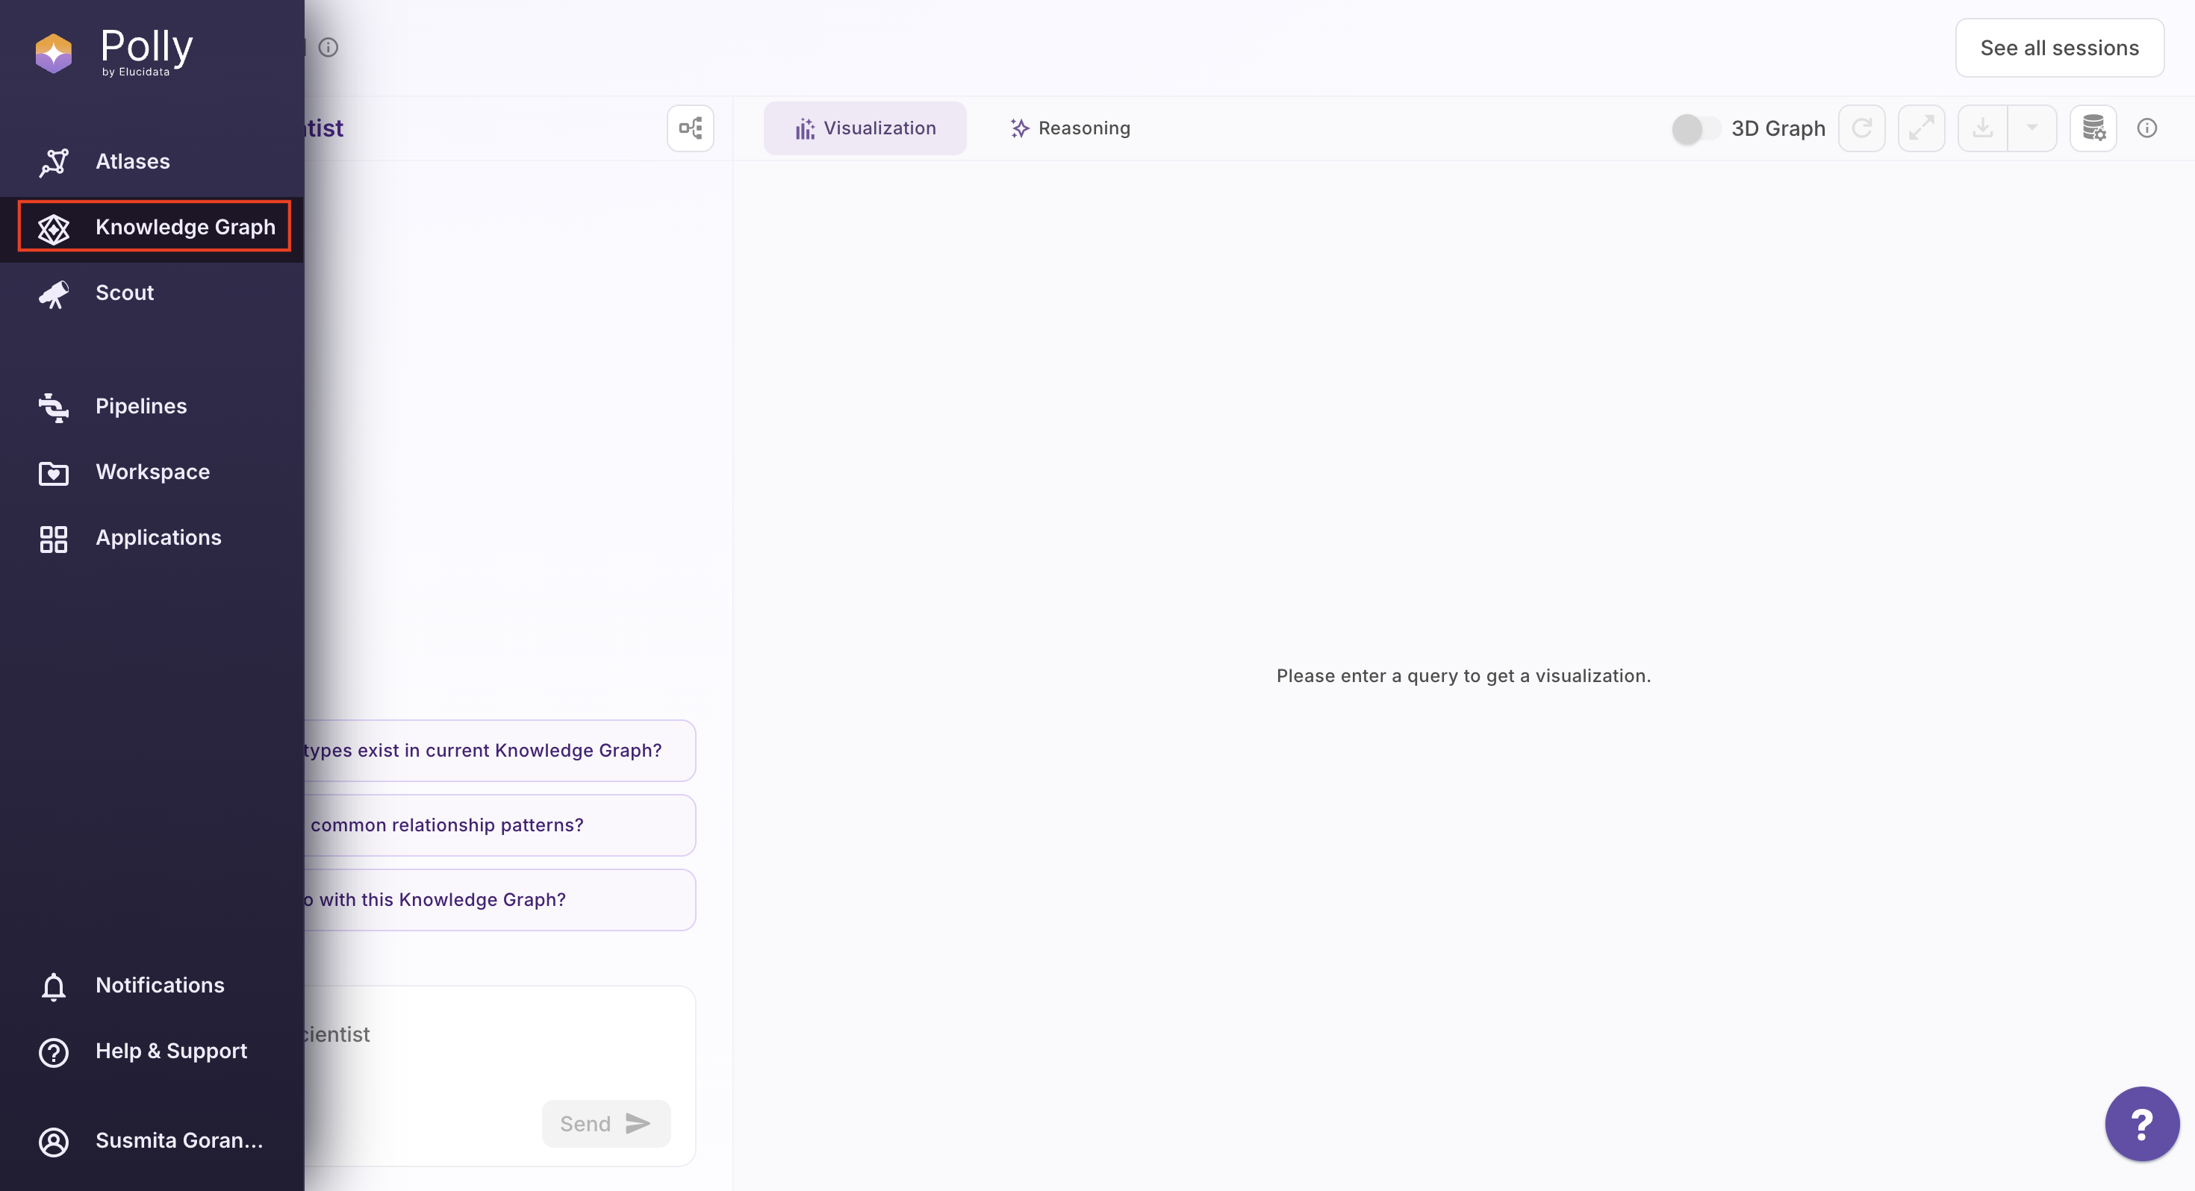Click the graph schema icon button
Image resolution: width=2195 pixels, height=1191 pixels.
pos(689,128)
